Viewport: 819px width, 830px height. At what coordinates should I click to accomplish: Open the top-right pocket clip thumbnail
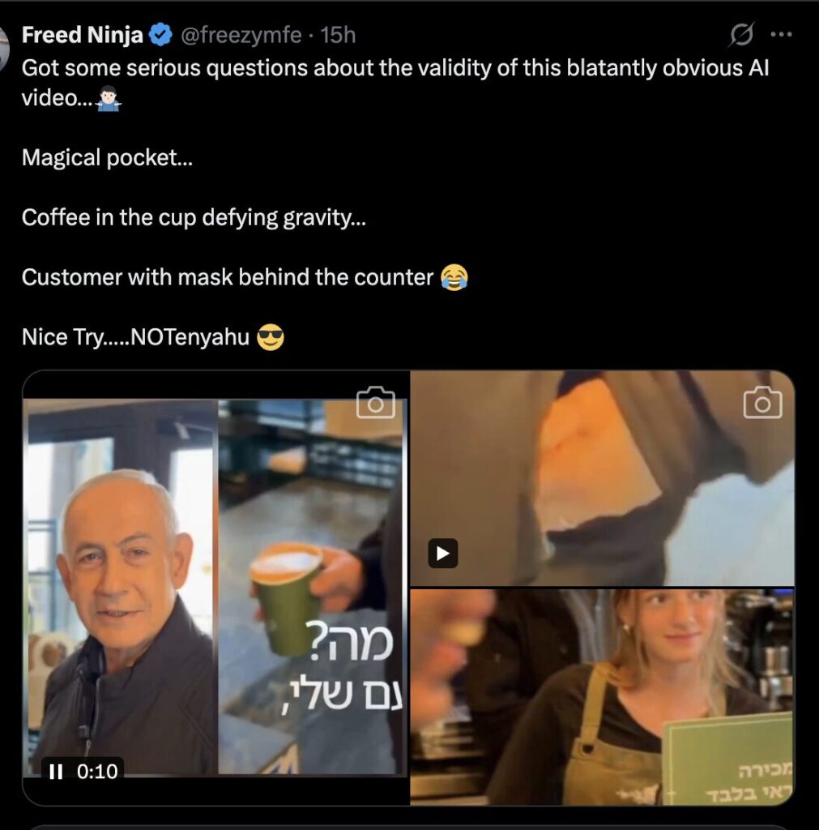[602, 478]
